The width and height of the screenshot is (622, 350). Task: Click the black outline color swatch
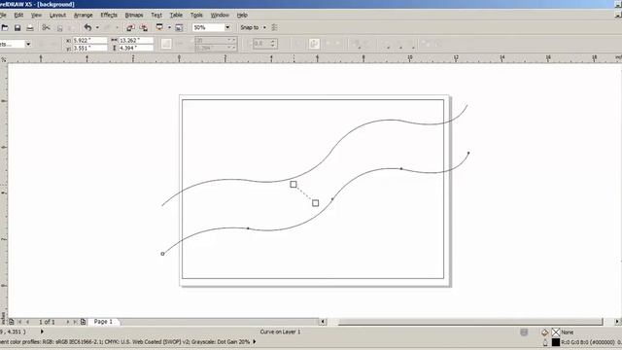pos(556,342)
